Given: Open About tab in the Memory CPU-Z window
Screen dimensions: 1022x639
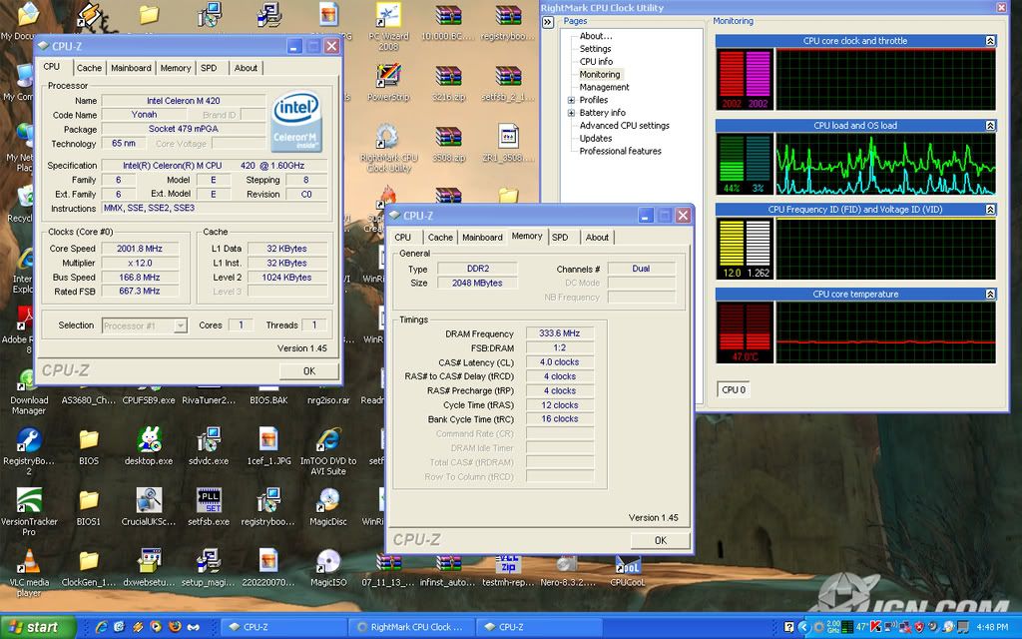Looking at the screenshot, I should click(597, 238).
